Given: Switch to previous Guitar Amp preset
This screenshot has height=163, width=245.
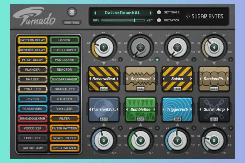Looking at the screenshot, I should click(201, 109).
